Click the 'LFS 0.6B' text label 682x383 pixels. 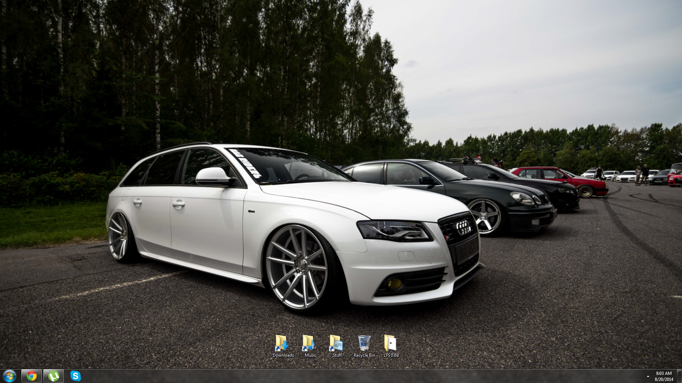pos(391,355)
